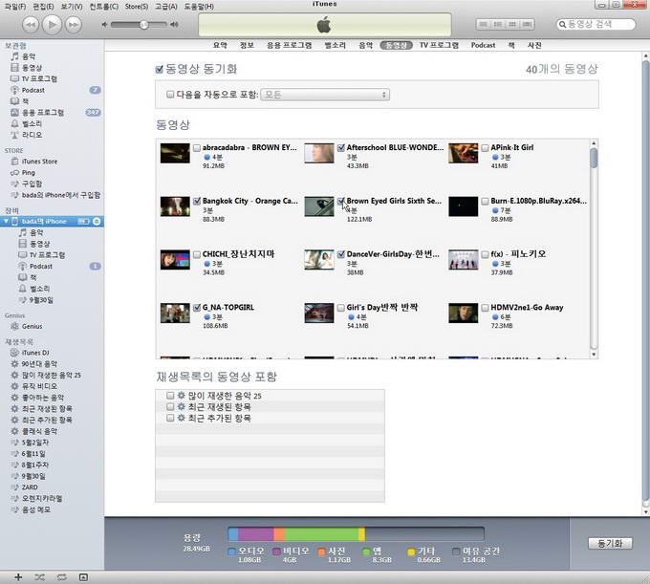The width and height of the screenshot is (650, 584).
Task: Open the 90년대 음악 smart playlist
Action: tap(39, 364)
